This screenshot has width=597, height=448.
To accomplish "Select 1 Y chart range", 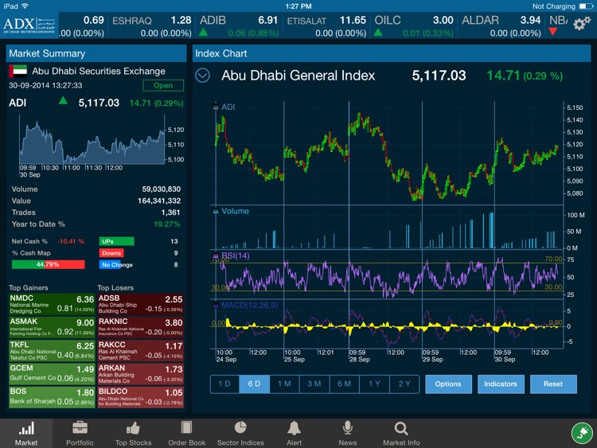I will click(x=374, y=384).
